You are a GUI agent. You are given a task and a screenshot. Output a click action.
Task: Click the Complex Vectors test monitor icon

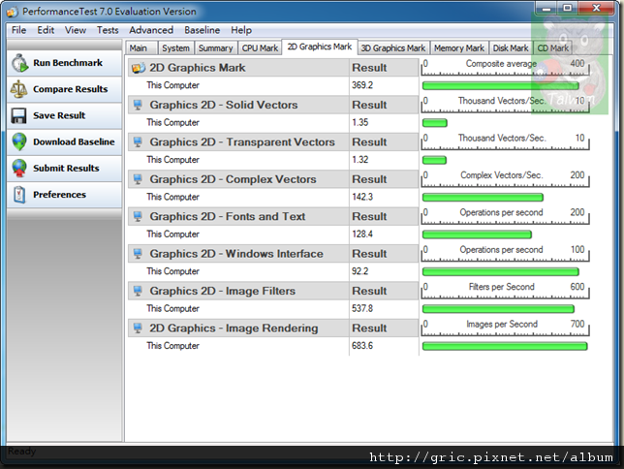(138, 179)
